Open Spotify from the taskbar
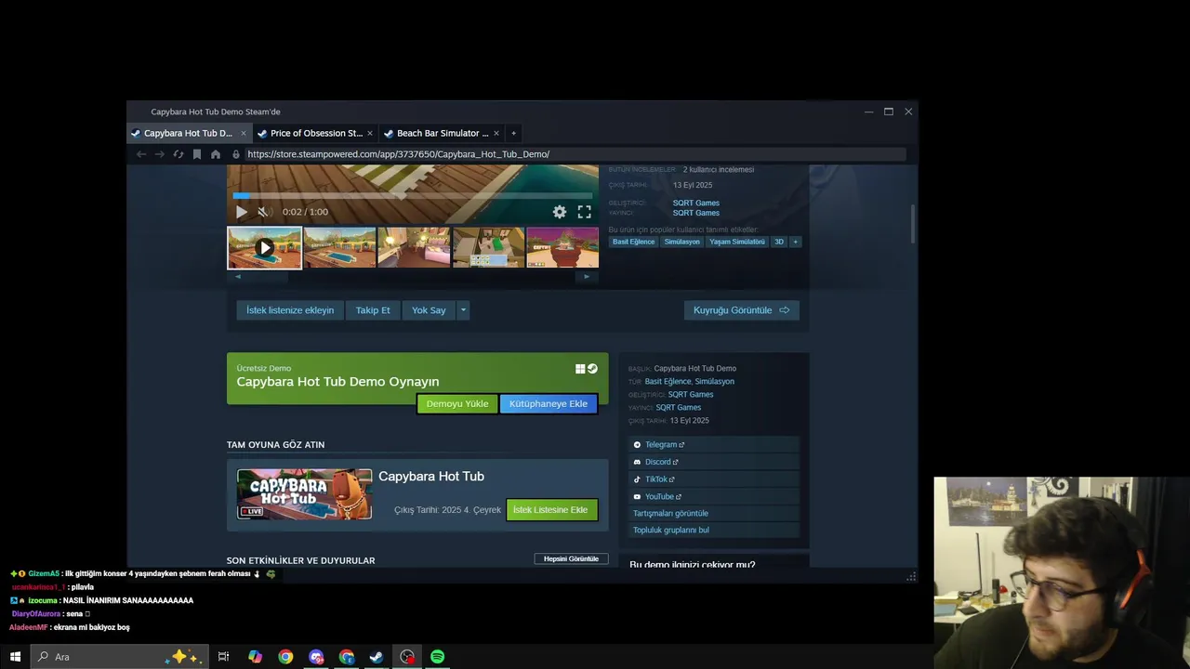The height and width of the screenshot is (669, 1190). tap(437, 657)
